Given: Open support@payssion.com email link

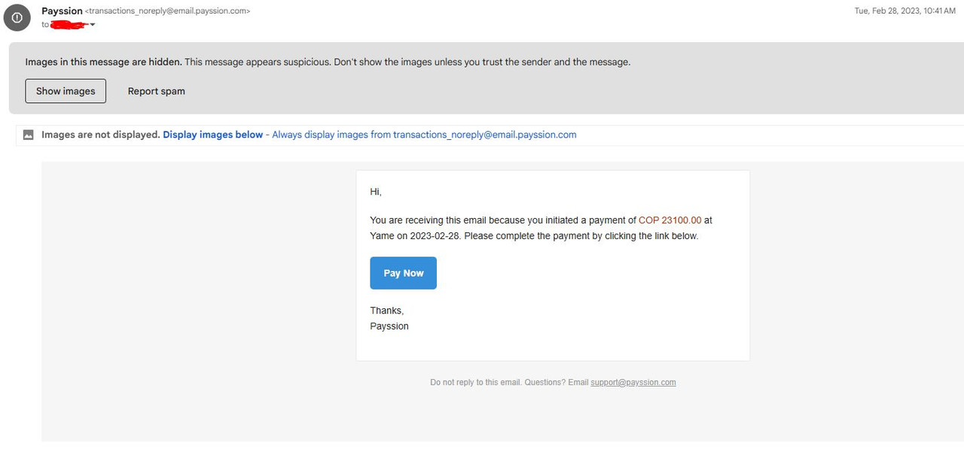Looking at the screenshot, I should [633, 382].
